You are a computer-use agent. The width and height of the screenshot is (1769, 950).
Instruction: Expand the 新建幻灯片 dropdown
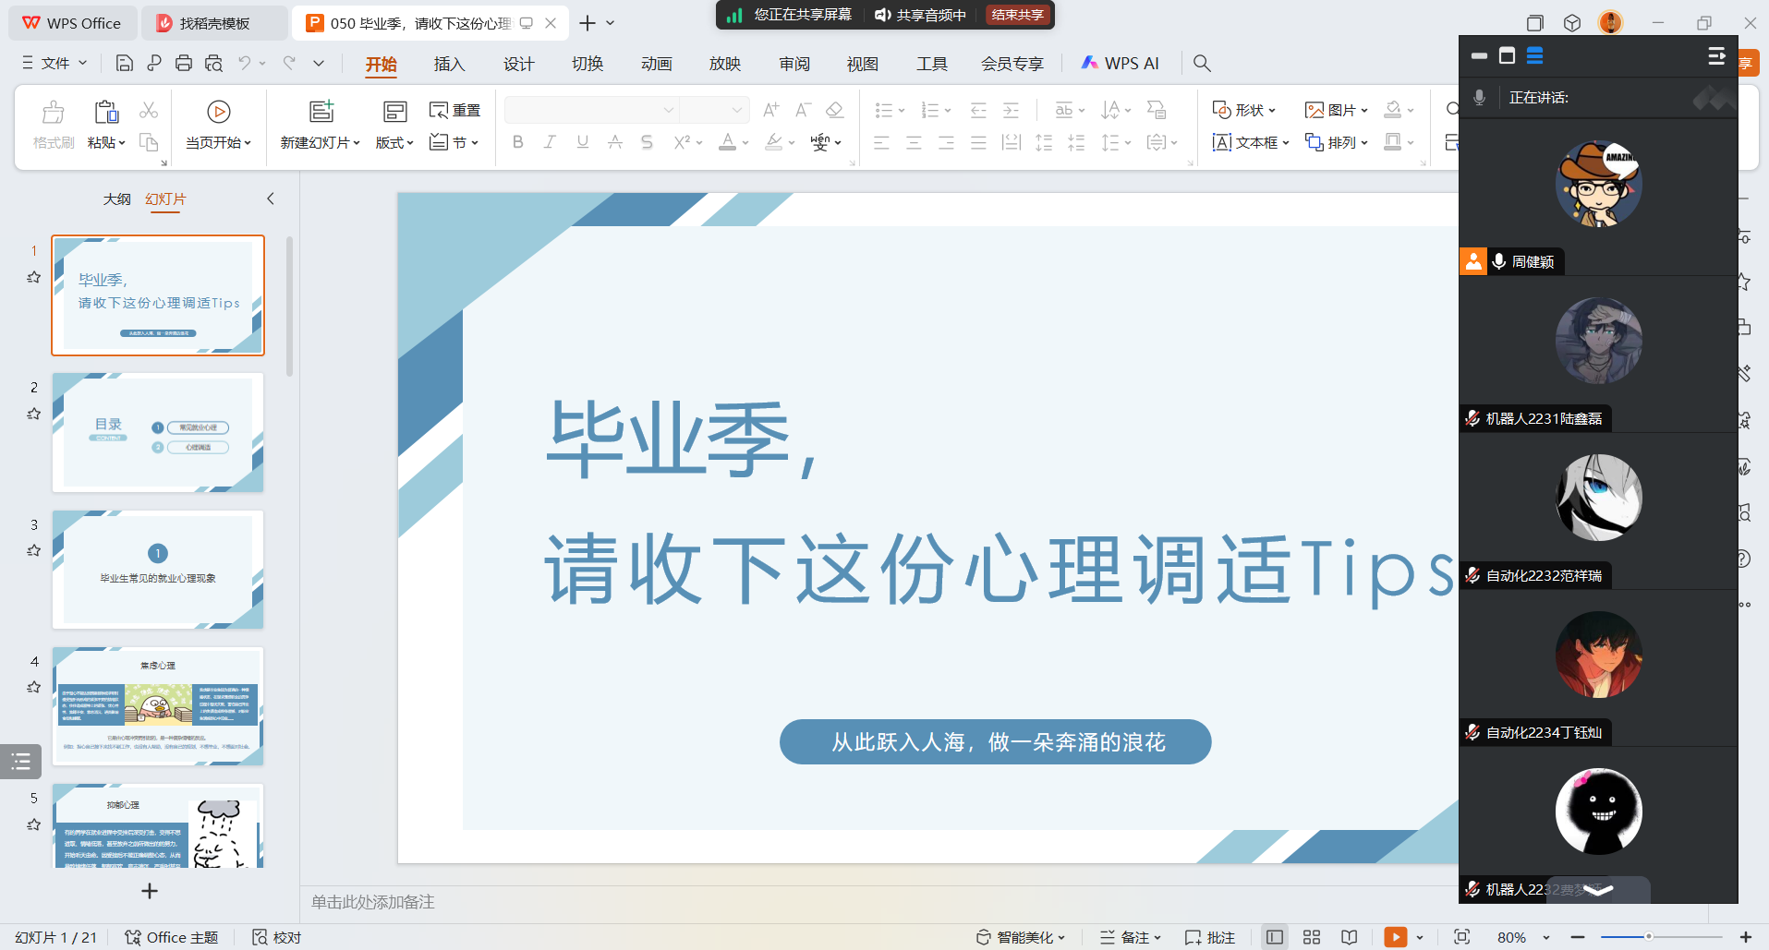click(x=320, y=142)
